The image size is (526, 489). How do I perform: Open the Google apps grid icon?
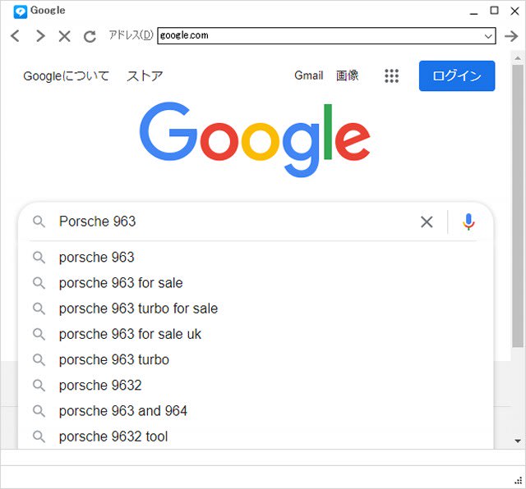391,76
